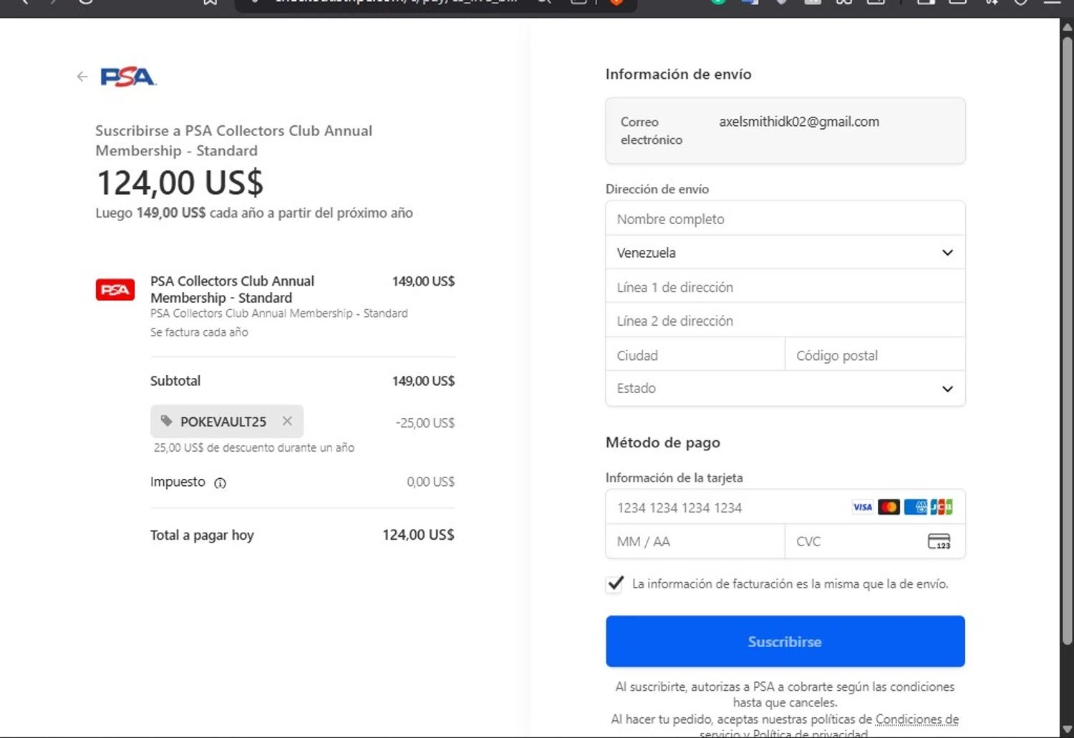Click the JCB card brand icon
The image size is (1074, 738).
942,507
